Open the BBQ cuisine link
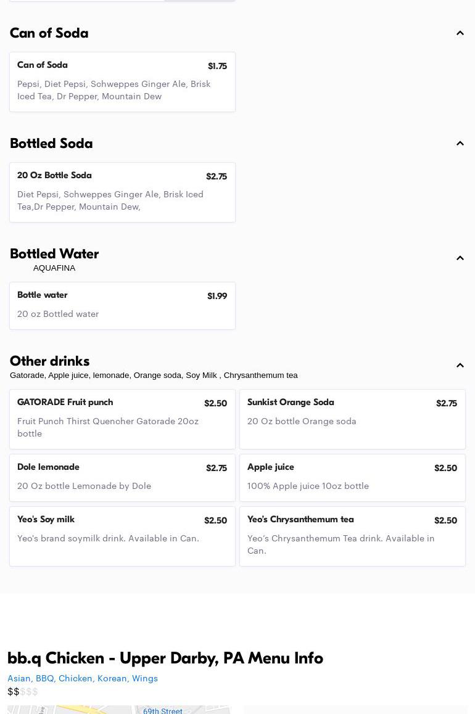 (x=44, y=678)
